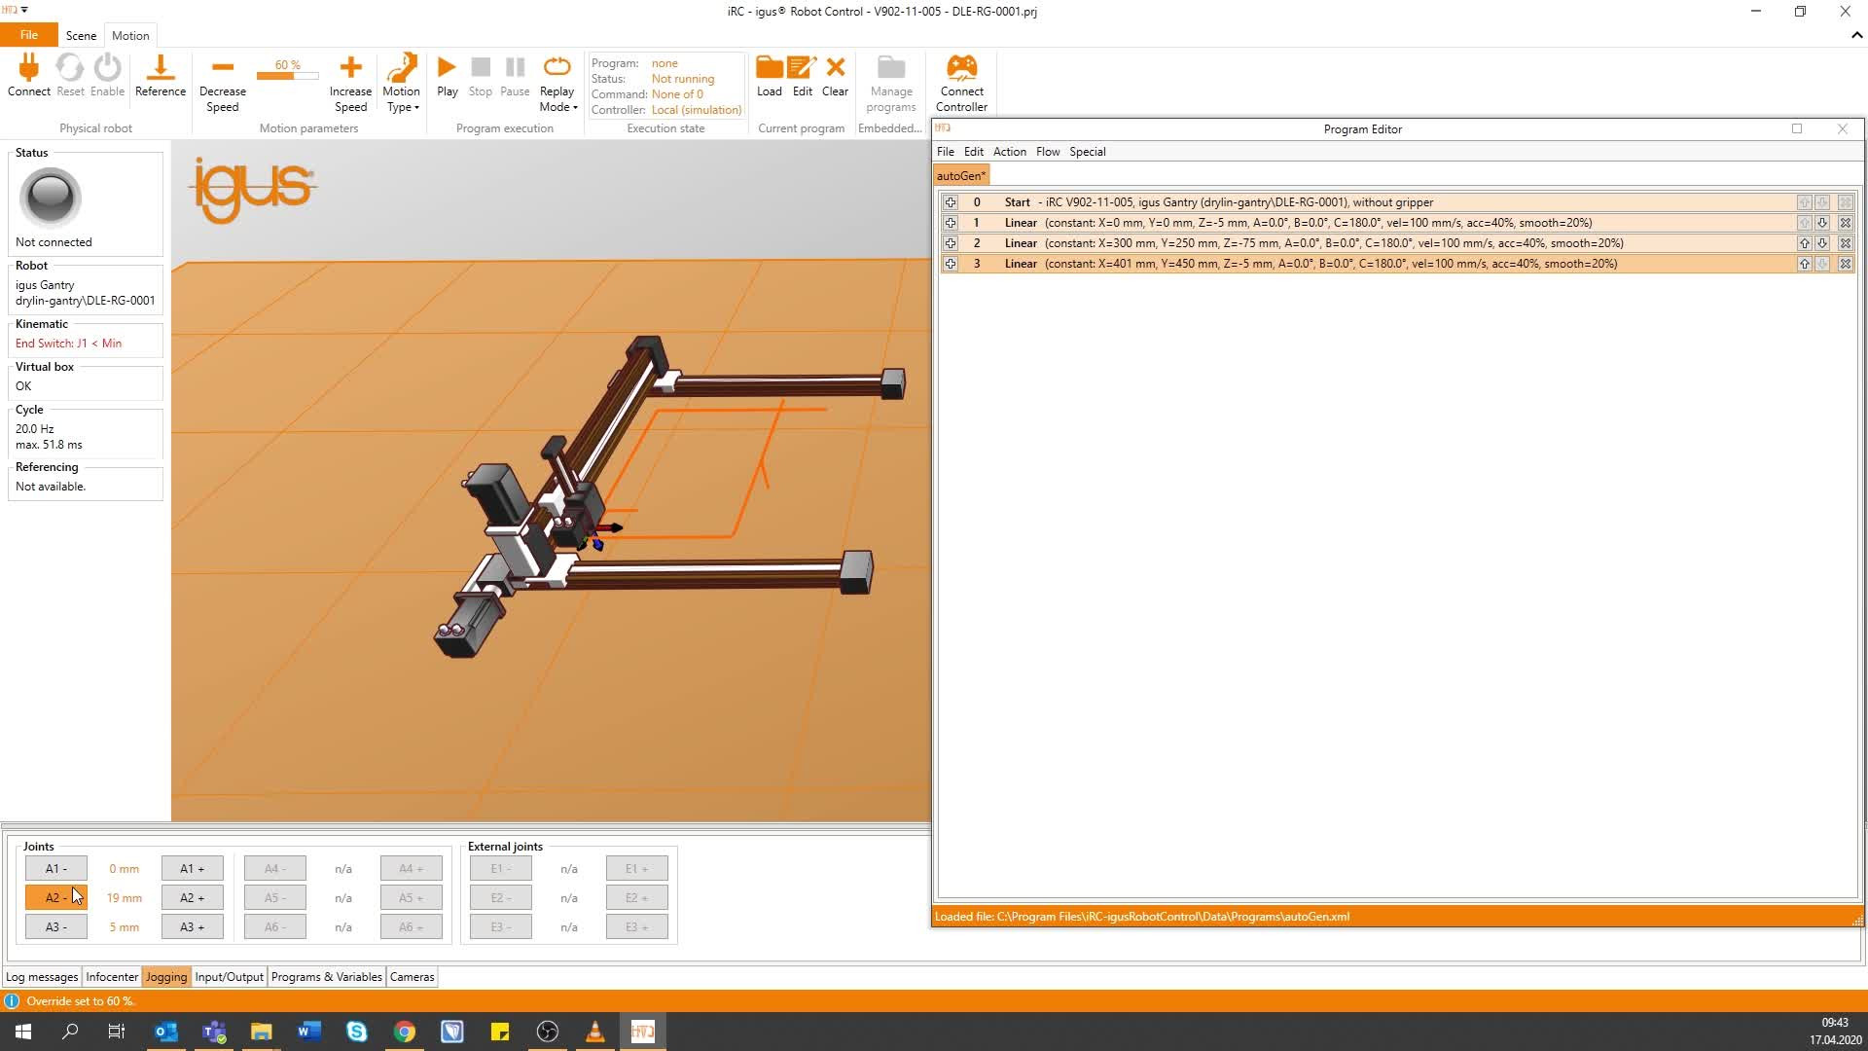The width and height of the screenshot is (1868, 1051).
Task: Open Word from the taskbar
Action: 309,1032
